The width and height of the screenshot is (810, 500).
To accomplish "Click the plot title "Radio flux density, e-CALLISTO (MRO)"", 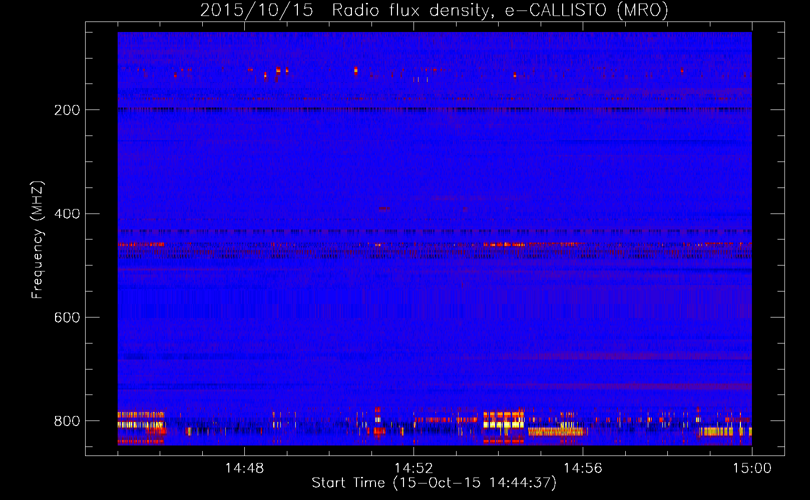I will (500, 10).
